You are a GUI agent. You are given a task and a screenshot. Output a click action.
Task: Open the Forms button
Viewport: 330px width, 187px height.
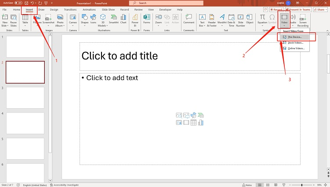point(147,19)
